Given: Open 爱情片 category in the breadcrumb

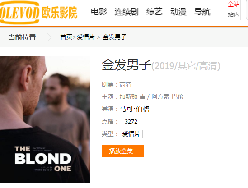Looking at the screenshot, I should [x=85, y=37].
